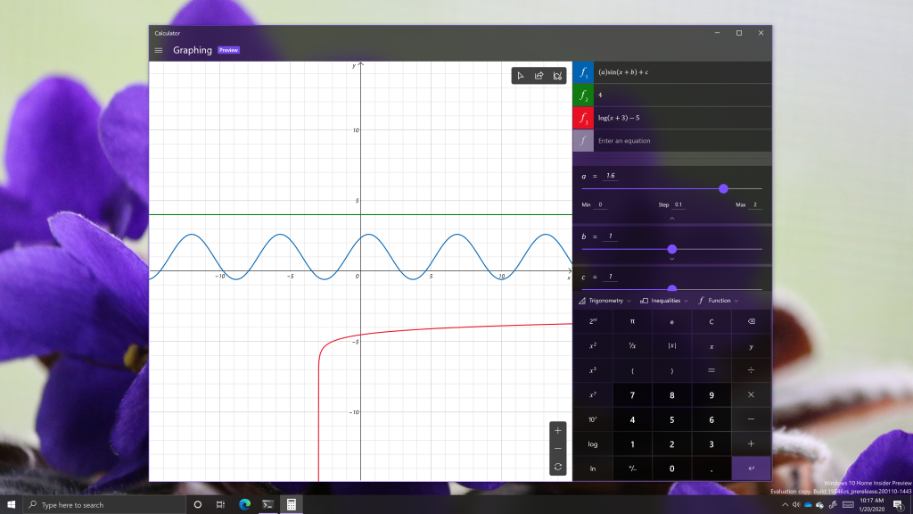Open the terminal app in taskbar

tap(267, 505)
